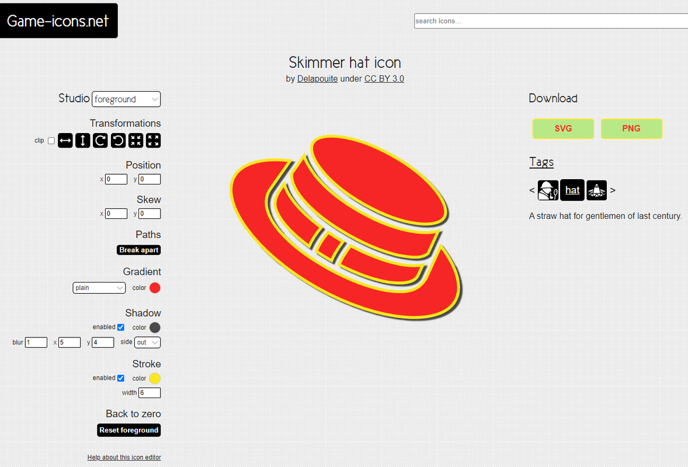
Task: Click the Skew x field
Action: tap(116, 214)
